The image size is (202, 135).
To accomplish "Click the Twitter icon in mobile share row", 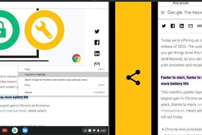I will [164, 26].
